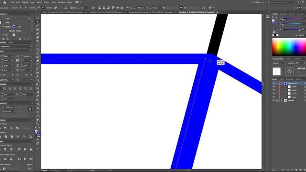
Task: Switch to the Color panel tab
Action: 275,14
